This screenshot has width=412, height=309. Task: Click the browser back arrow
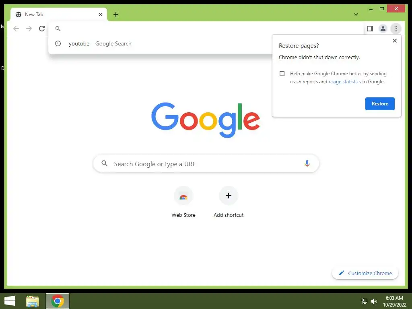16,29
